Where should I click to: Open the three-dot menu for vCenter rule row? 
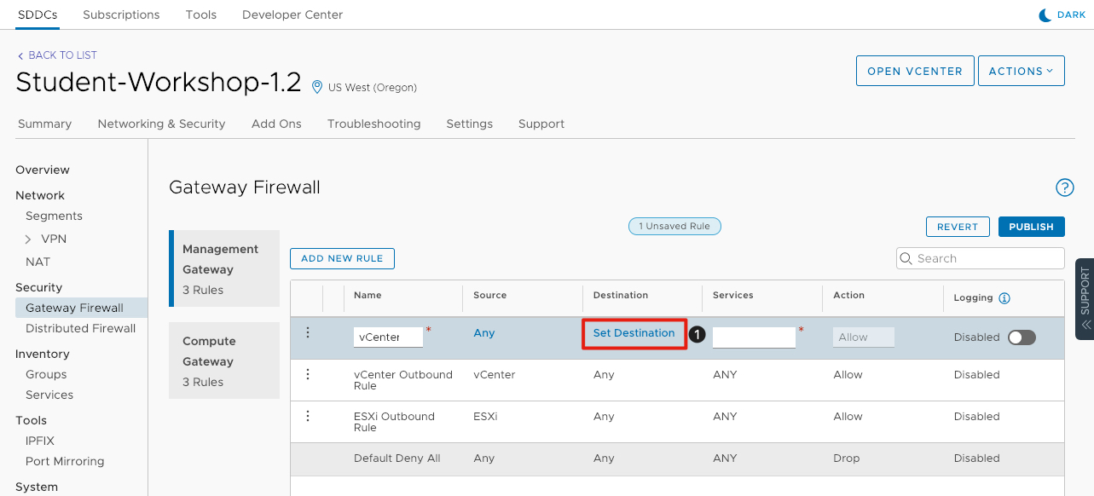pyautogui.click(x=308, y=333)
